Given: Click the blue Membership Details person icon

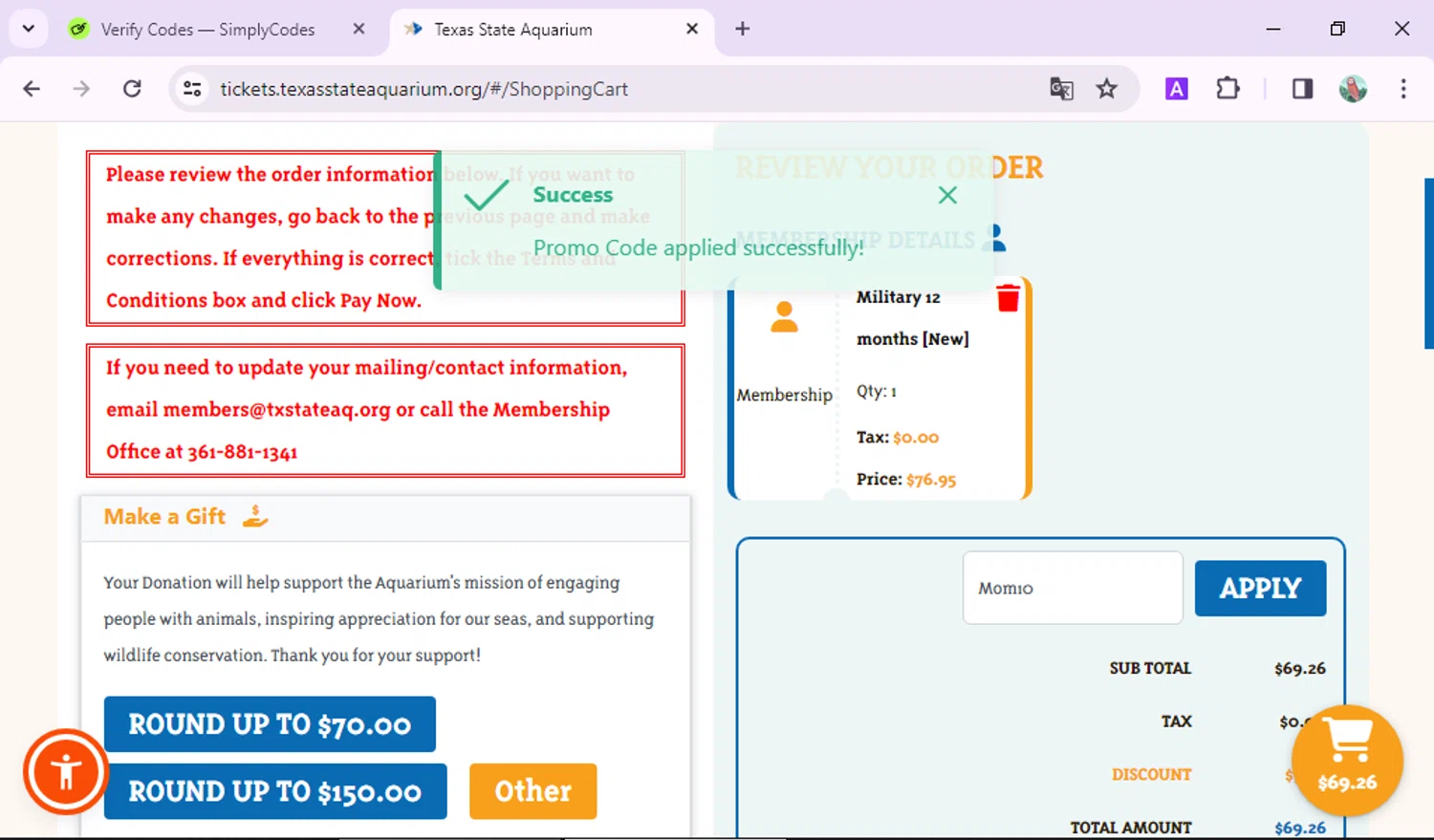Looking at the screenshot, I should click(994, 237).
